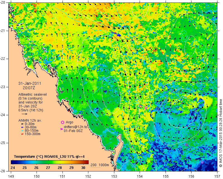Click the dark blue 24°C end of colorbar
Screen dimensions: 223x179
click(13, 162)
